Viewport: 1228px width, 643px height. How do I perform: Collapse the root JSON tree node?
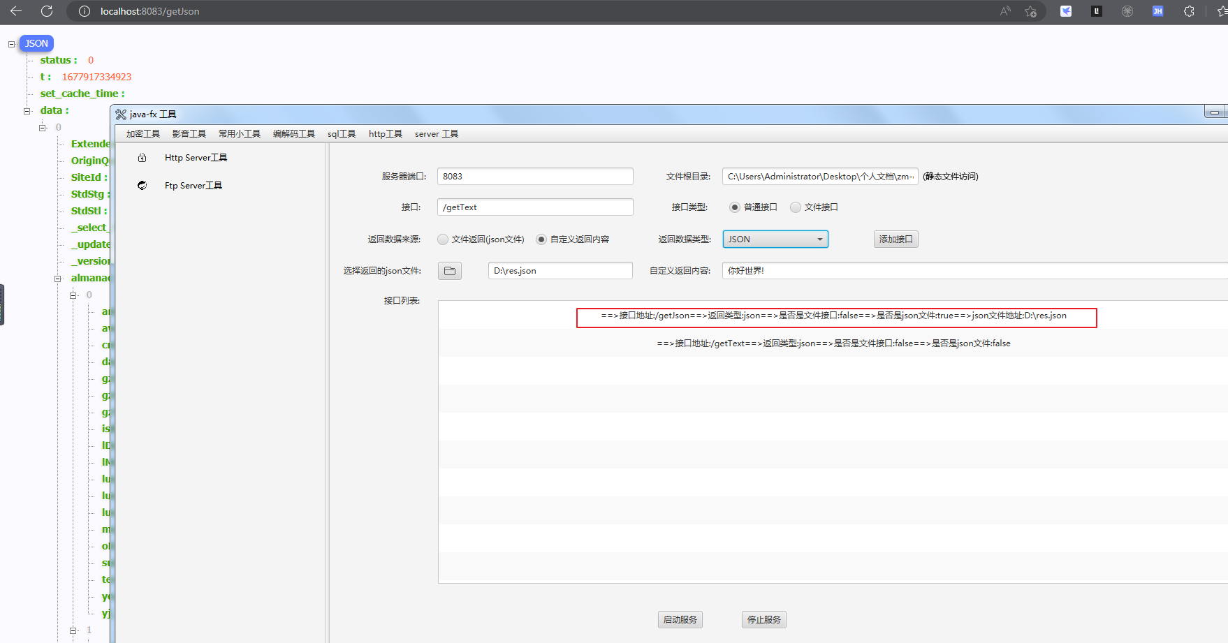[11, 44]
